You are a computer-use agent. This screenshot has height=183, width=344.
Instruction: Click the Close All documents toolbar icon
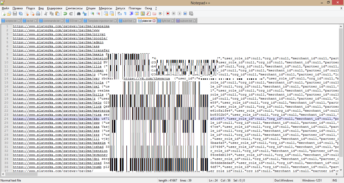click(32, 14)
